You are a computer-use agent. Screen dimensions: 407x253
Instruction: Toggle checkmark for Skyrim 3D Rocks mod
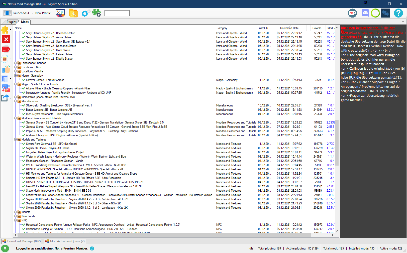click(x=24, y=148)
